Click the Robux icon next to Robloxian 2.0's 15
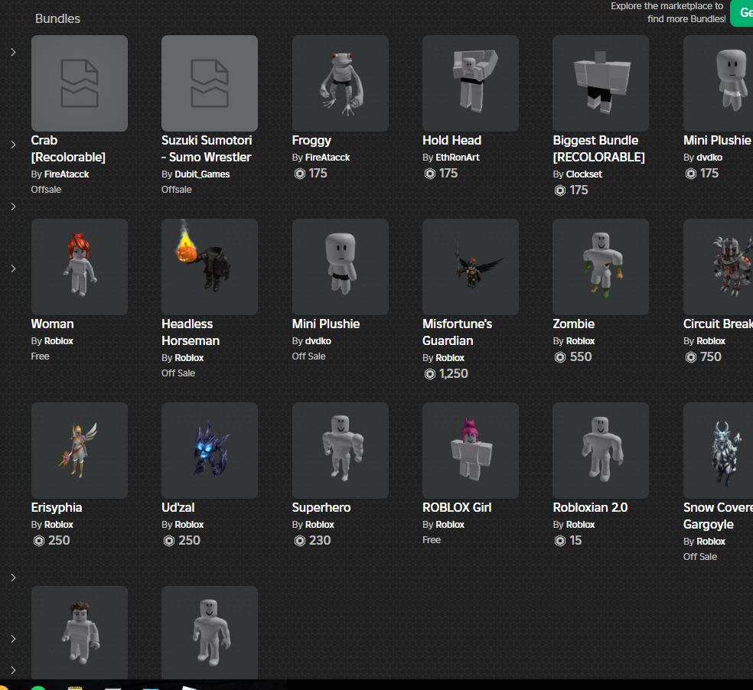 [560, 540]
